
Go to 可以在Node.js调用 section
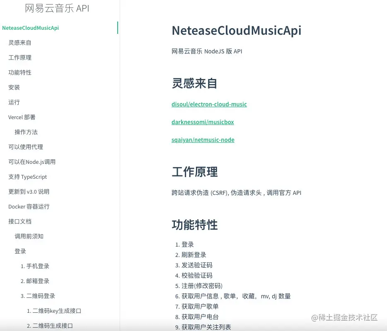coord(32,162)
